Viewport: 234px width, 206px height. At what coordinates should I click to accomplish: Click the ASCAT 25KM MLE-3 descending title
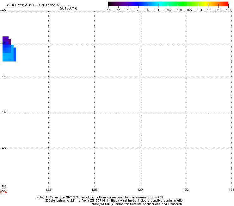[x=33, y=5]
